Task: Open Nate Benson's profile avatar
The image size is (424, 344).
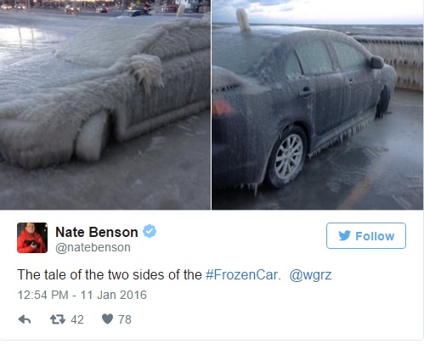Action: pyautogui.click(x=32, y=238)
